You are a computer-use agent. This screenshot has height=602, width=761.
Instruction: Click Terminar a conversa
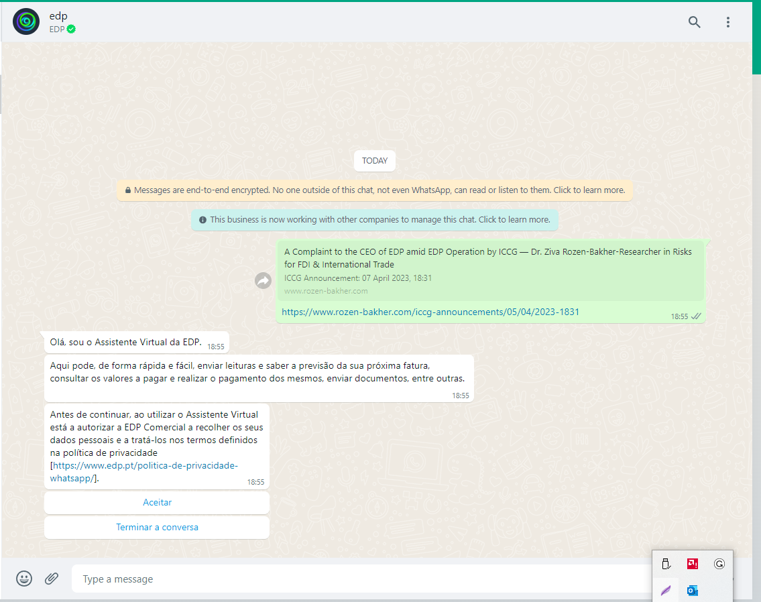[x=156, y=527]
